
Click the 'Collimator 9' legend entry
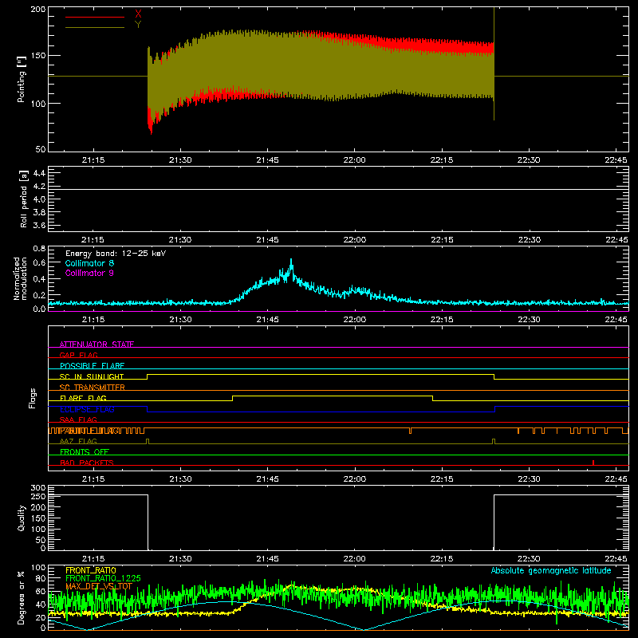coord(89,273)
